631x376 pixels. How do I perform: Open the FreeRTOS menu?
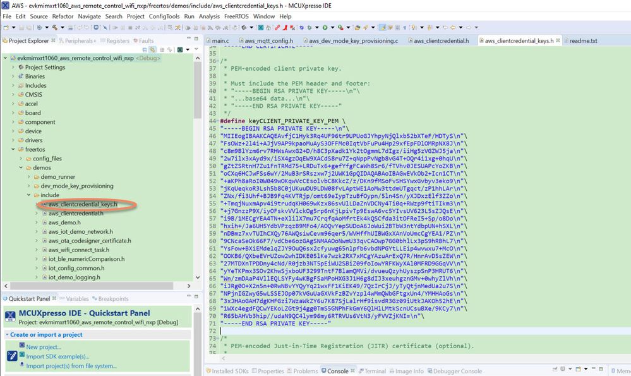tap(236, 16)
